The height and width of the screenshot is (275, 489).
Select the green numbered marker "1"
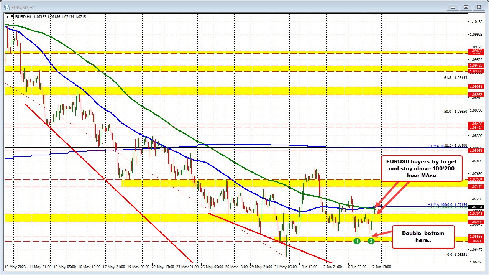tap(357, 241)
